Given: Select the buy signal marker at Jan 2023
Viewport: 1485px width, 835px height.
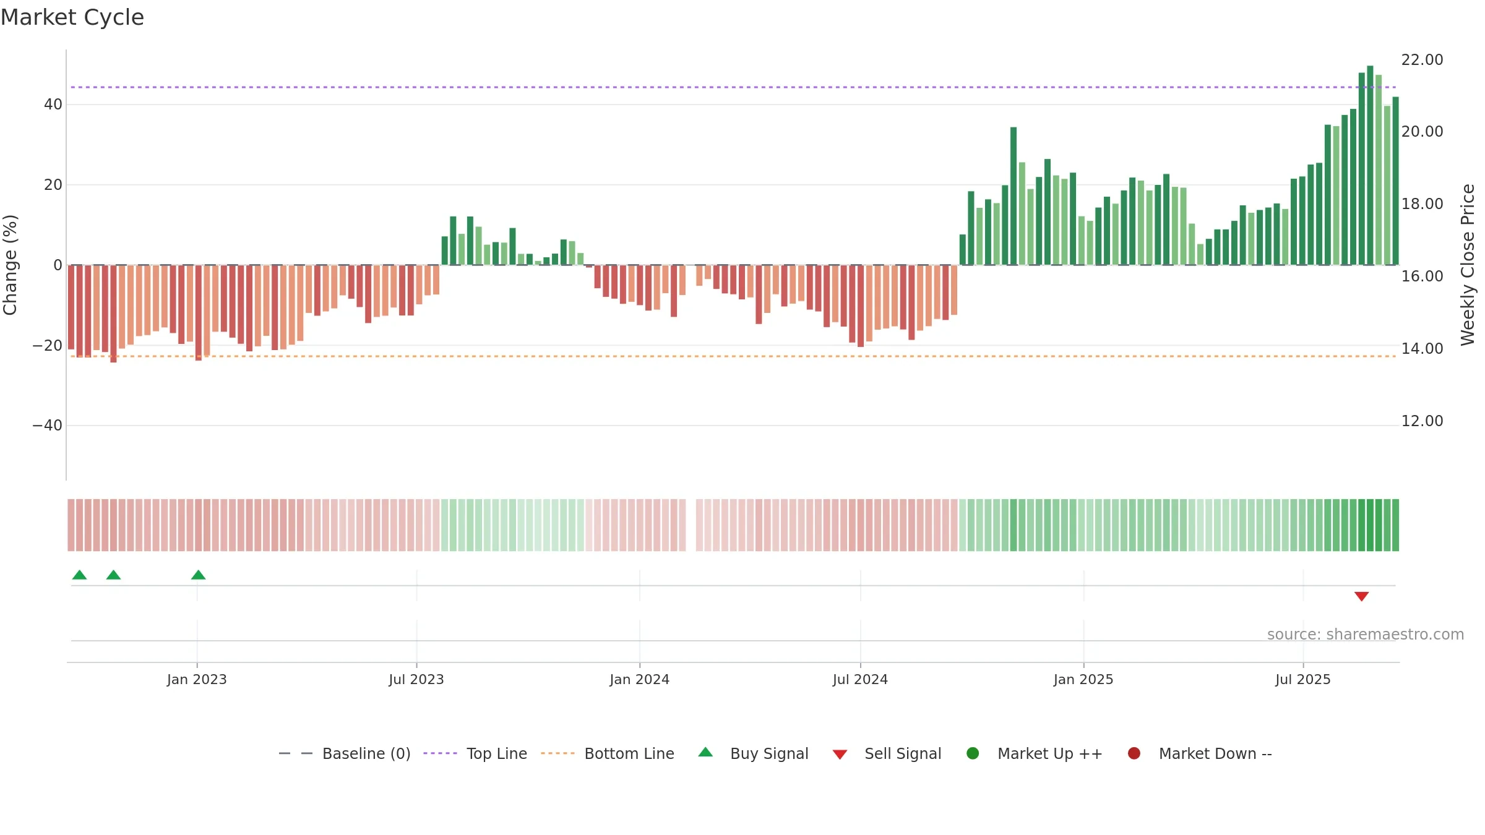Looking at the screenshot, I should pyautogui.click(x=198, y=575).
